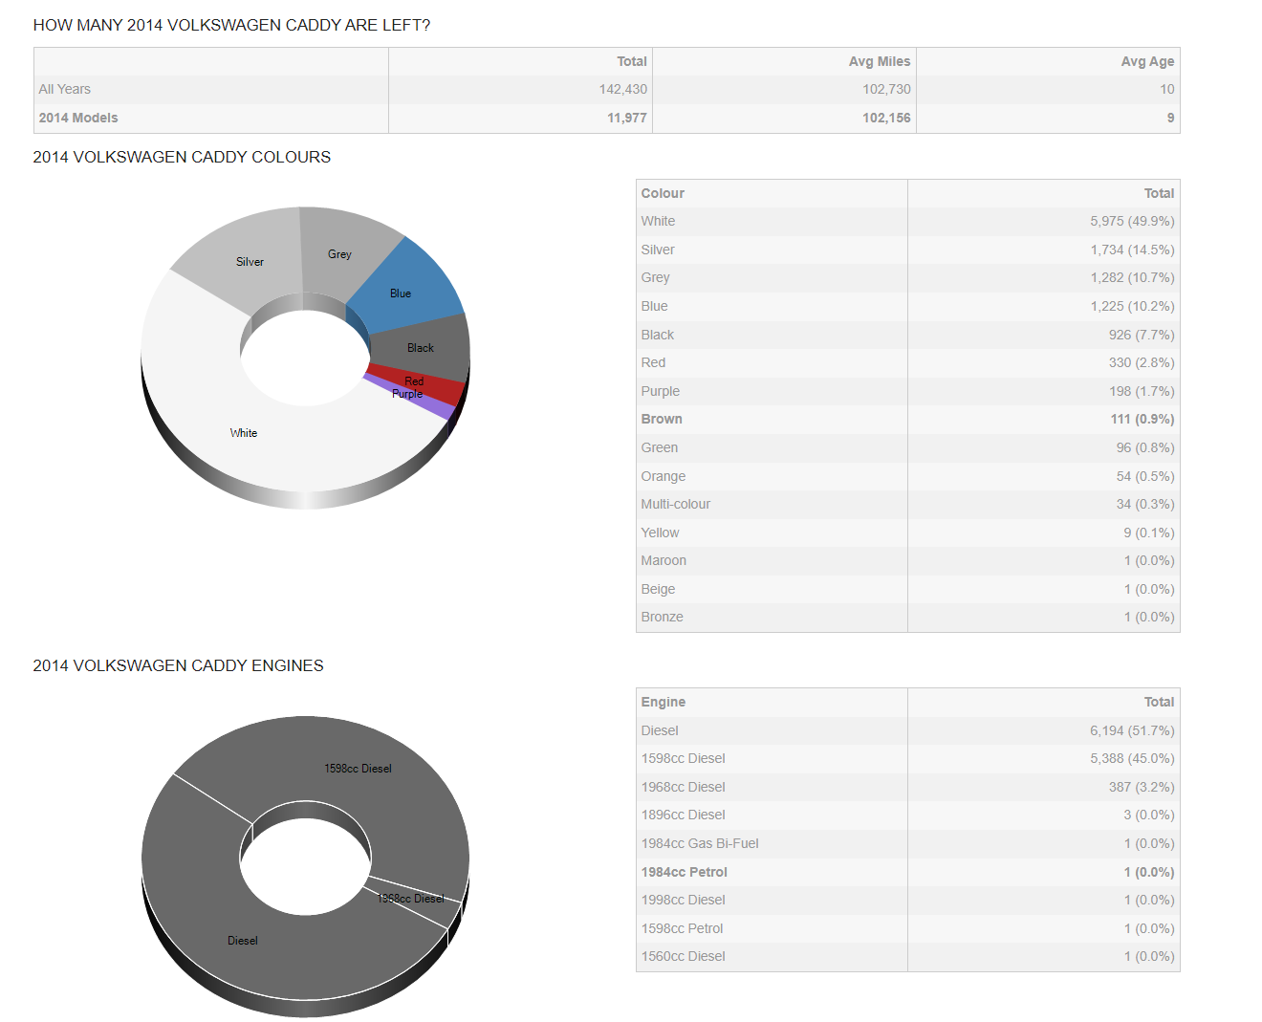1262x1022 pixels.
Task: Select the Blue total '1,225 (10.2%)'
Action: point(1132,306)
